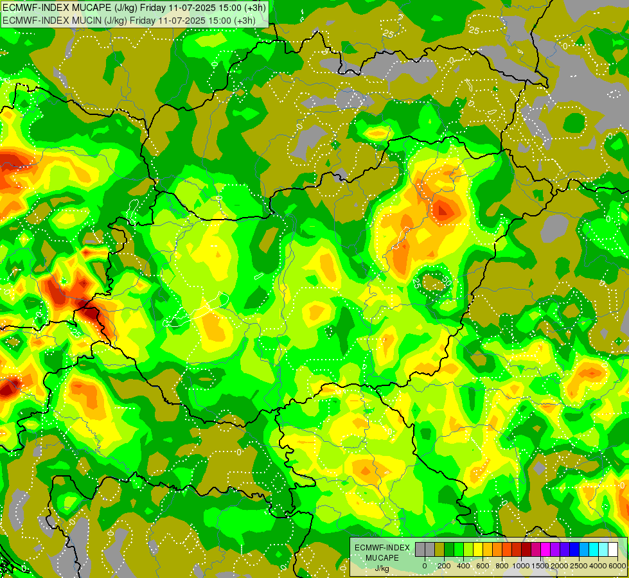Choose the amber legend swatch

(x=488, y=550)
